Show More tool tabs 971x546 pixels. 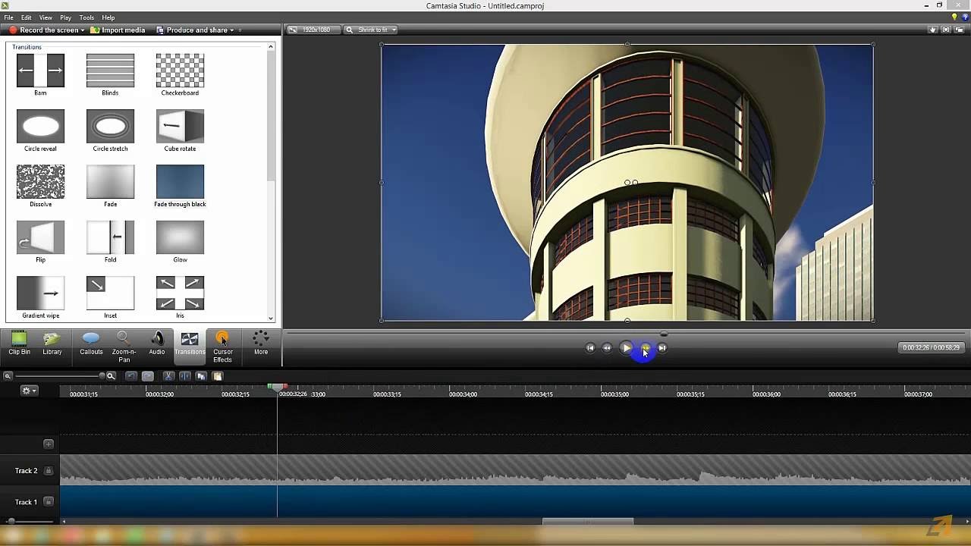261,344
